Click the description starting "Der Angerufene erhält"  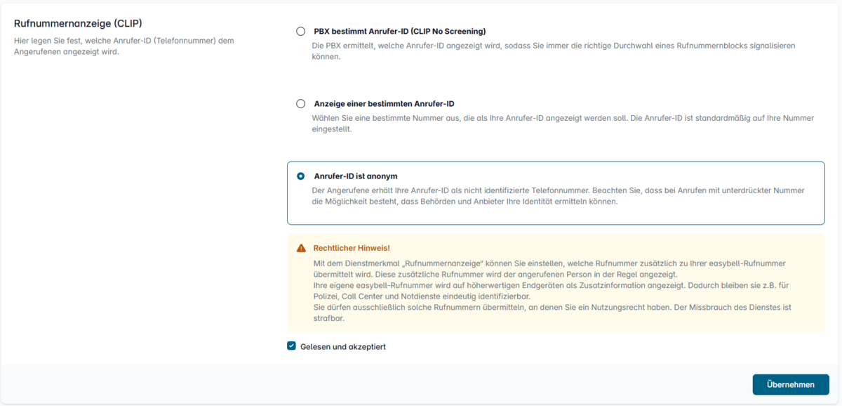coord(557,196)
